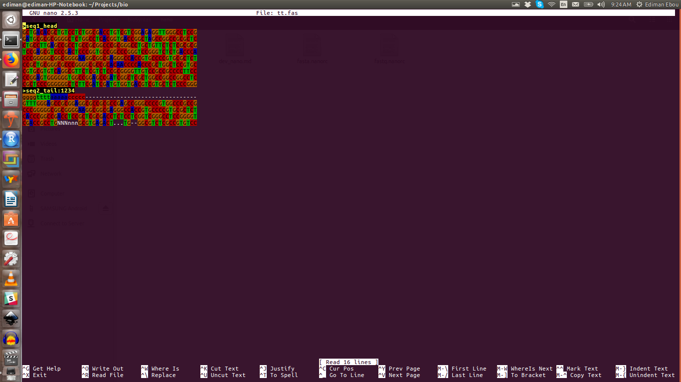Open the sound volume indicator
The width and height of the screenshot is (681, 382).
click(x=601, y=4)
